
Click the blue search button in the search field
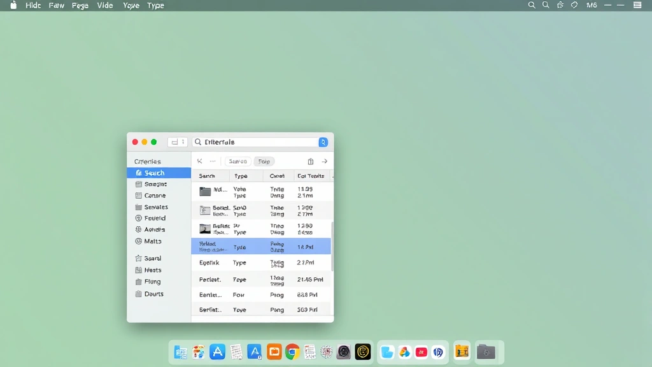coord(323,141)
